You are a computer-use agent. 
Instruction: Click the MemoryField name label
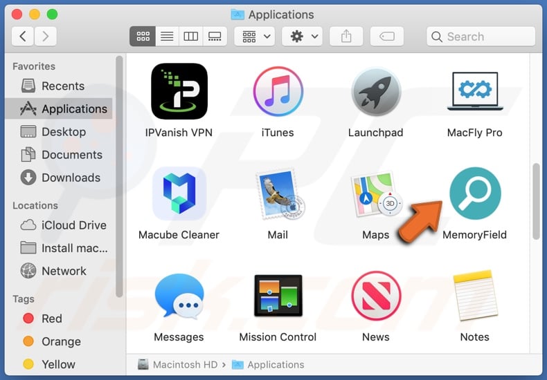click(x=475, y=235)
